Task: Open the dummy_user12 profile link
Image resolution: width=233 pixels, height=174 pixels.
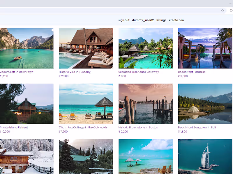Action: (x=143, y=20)
